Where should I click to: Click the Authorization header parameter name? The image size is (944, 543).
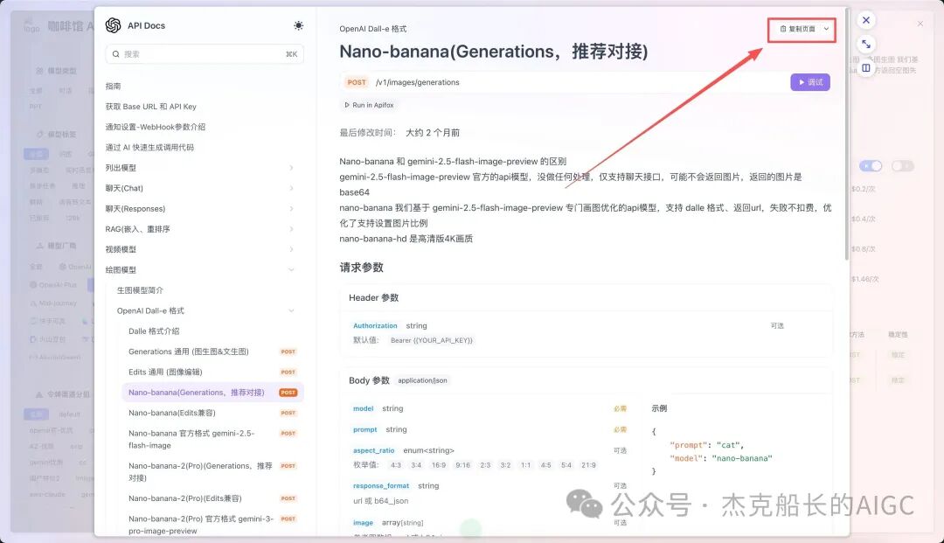(x=375, y=325)
